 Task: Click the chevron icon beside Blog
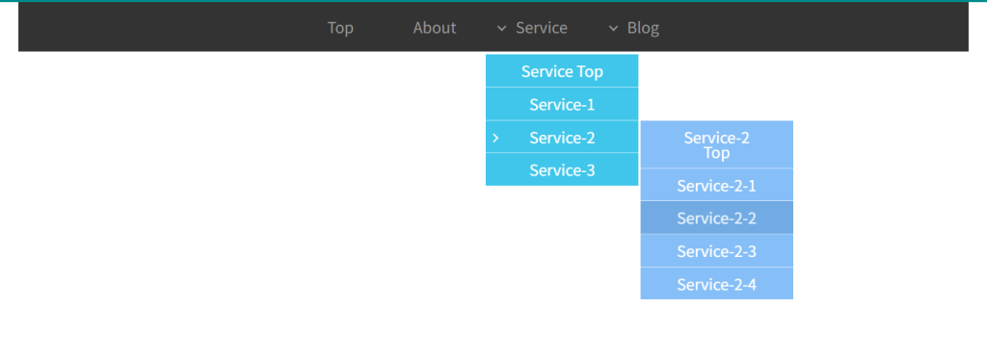(x=613, y=28)
